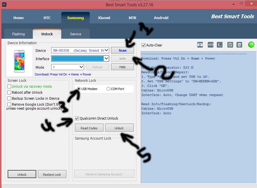Clear the log with trash icon
Screen dimensions: 257x188
point(239,45)
